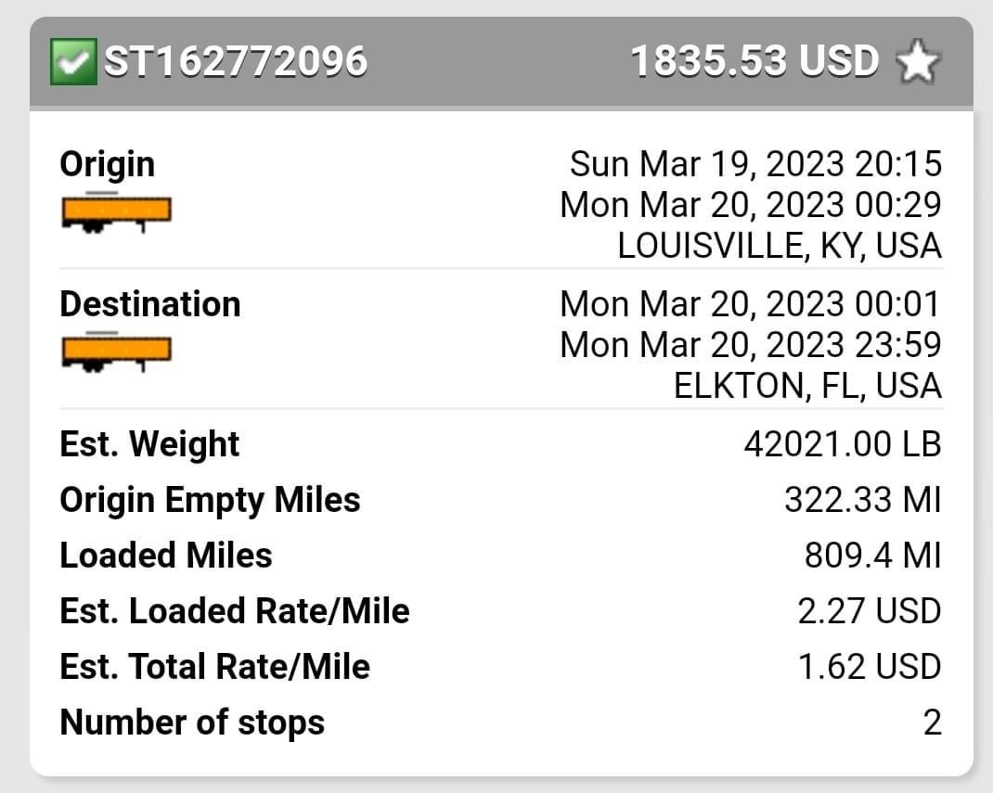Screen dimensions: 993x793
Task: Select origin end time Mon Mar 20 00:29
Action: click(751, 206)
